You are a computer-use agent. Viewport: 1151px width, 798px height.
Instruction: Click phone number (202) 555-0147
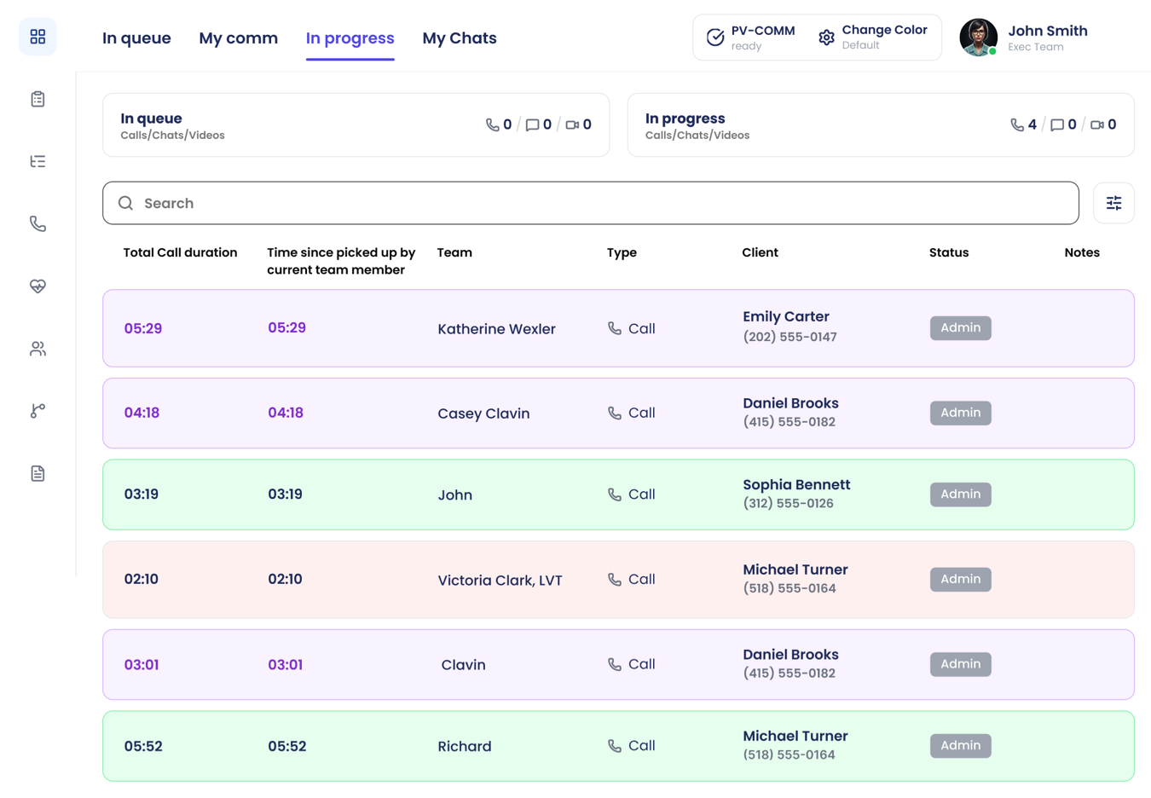(790, 337)
